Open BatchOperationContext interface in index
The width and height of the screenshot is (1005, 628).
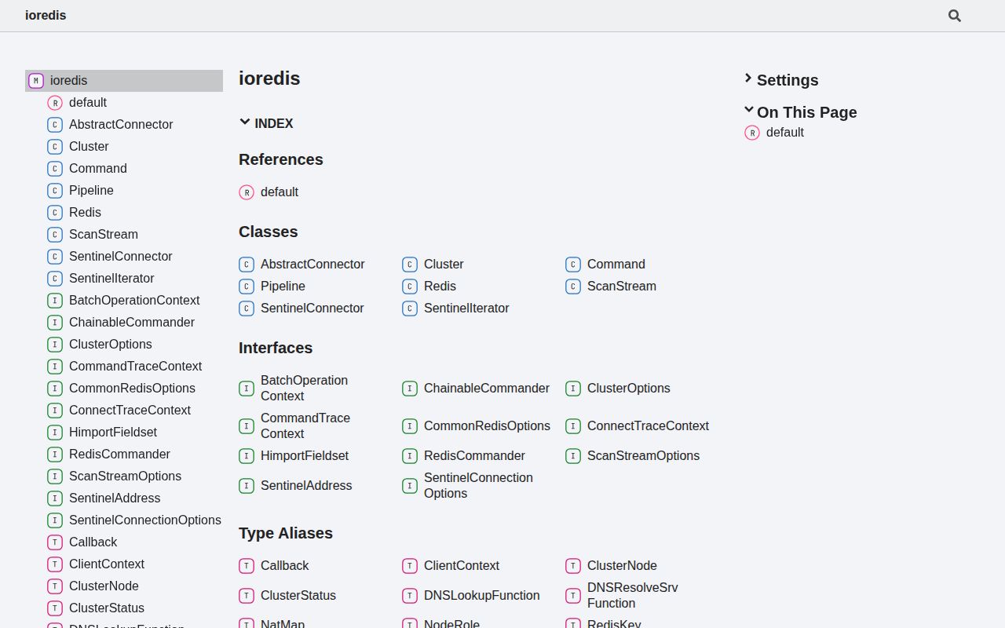click(304, 389)
